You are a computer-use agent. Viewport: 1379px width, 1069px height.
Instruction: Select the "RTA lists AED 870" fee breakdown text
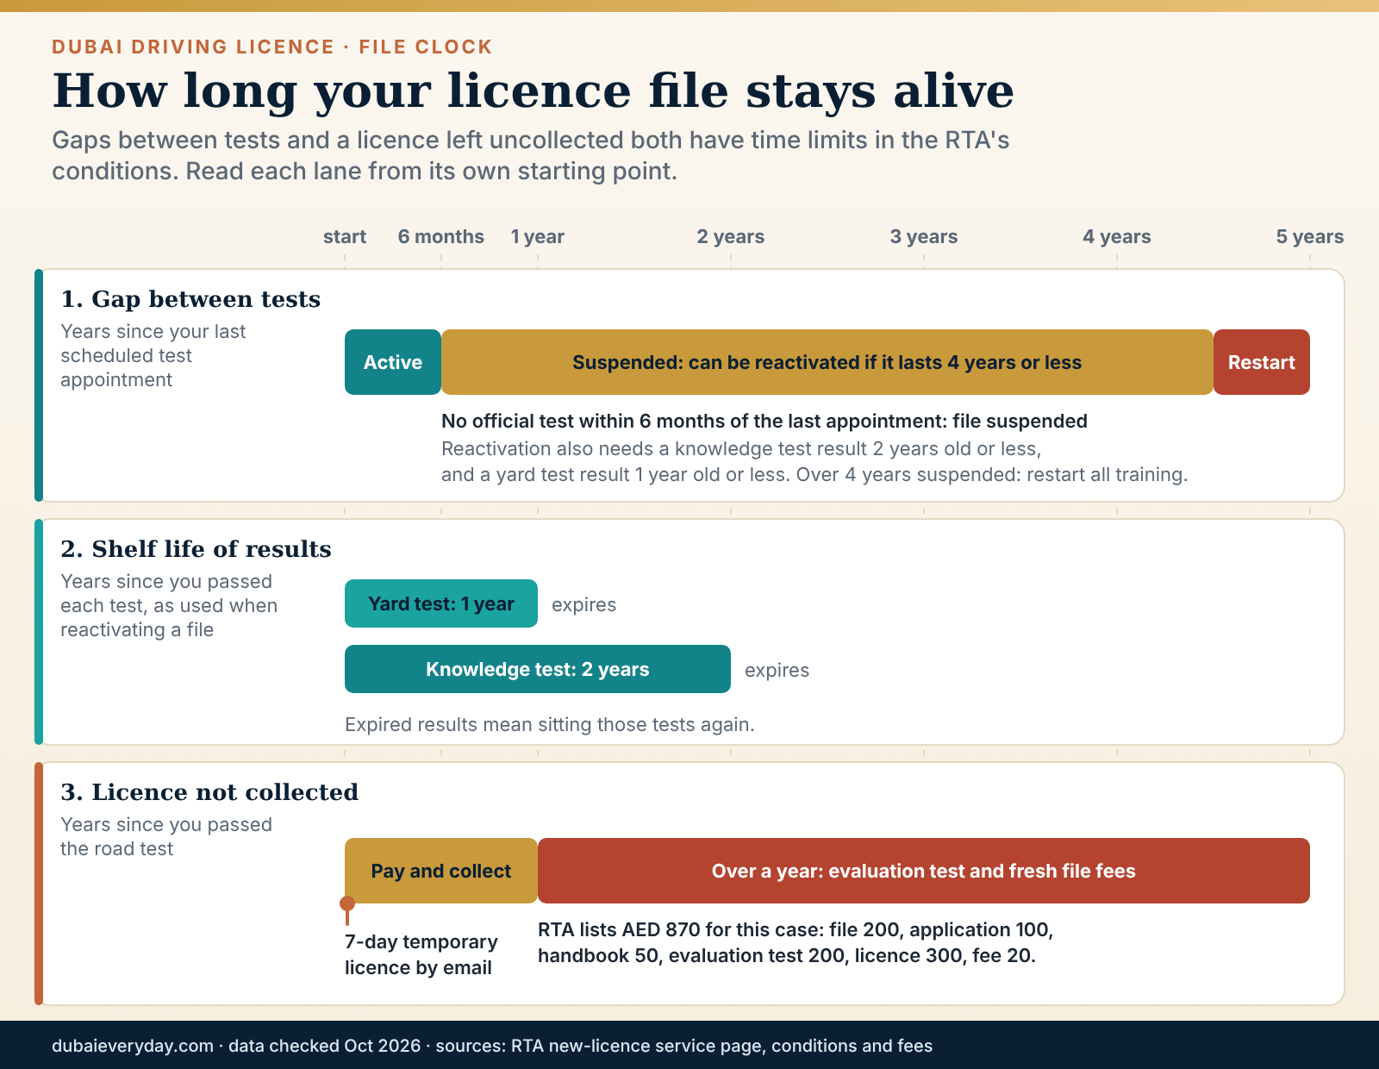tap(796, 942)
